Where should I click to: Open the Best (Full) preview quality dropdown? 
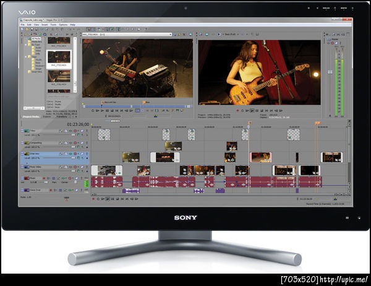coord(231,35)
